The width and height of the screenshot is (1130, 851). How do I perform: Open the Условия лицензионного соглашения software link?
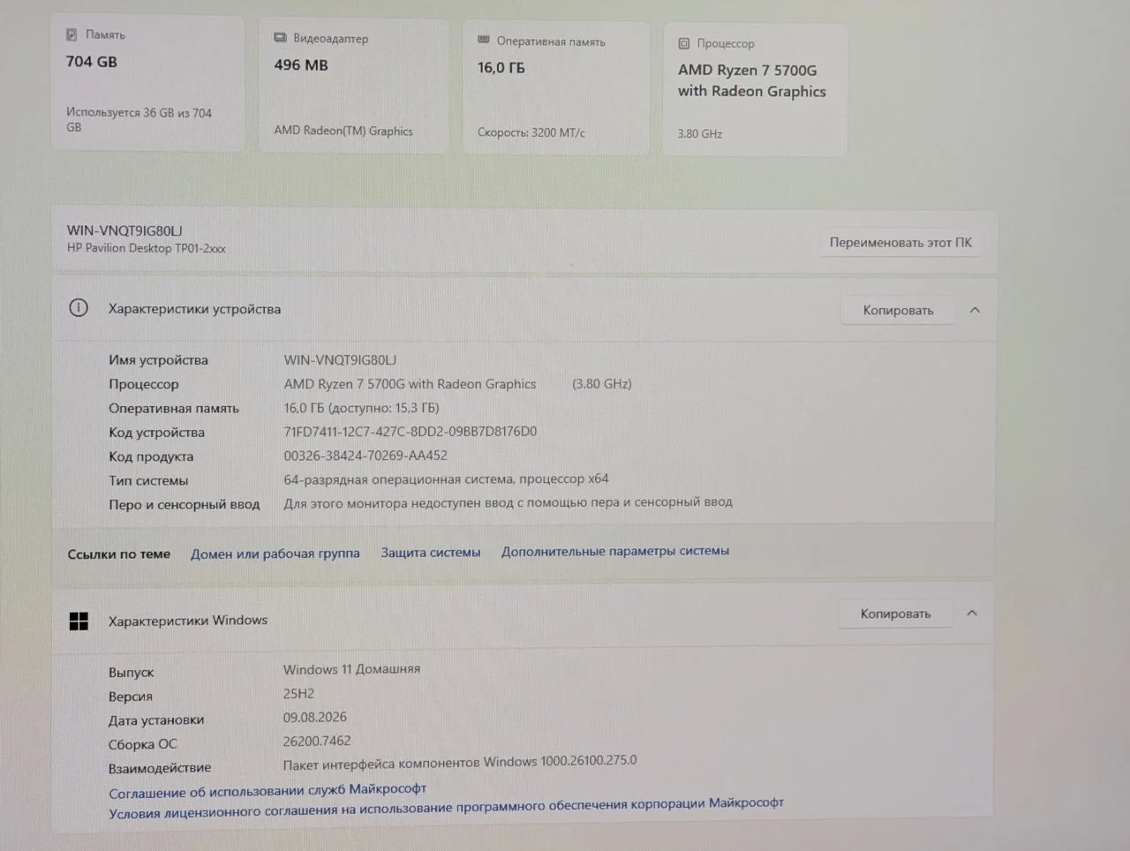[446, 808]
